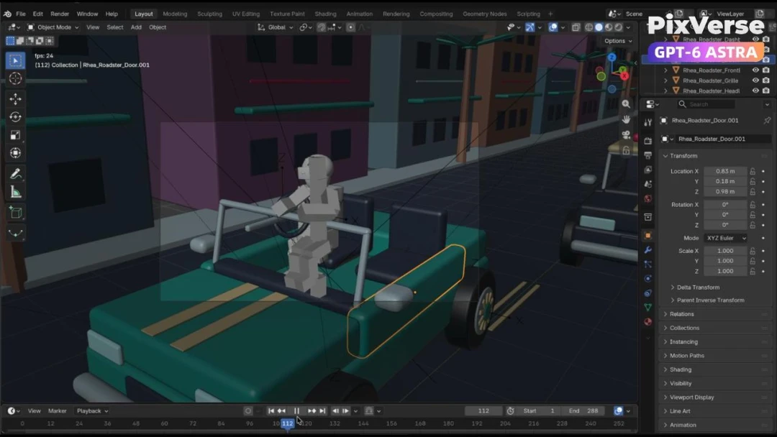The width and height of the screenshot is (777, 437).
Task: Select the Transform tool
Action: coord(15,153)
